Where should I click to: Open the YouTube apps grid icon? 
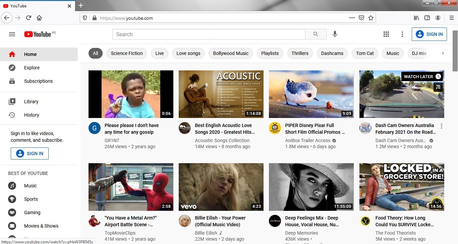coord(386,34)
